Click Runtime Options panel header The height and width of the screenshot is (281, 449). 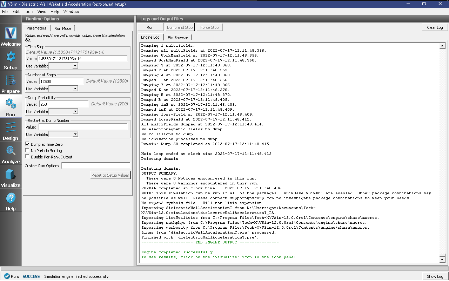click(78, 19)
